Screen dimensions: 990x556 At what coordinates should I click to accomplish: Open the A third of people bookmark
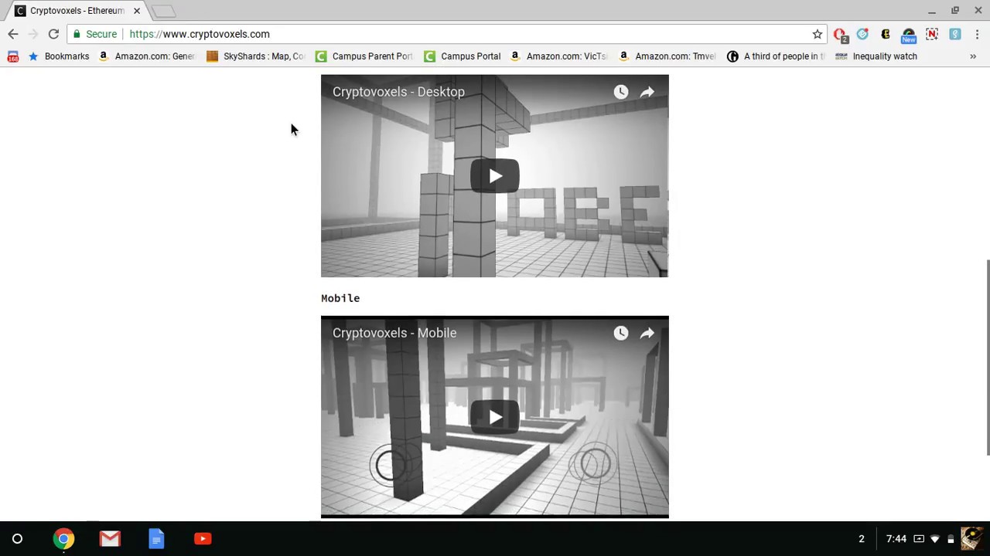(776, 56)
